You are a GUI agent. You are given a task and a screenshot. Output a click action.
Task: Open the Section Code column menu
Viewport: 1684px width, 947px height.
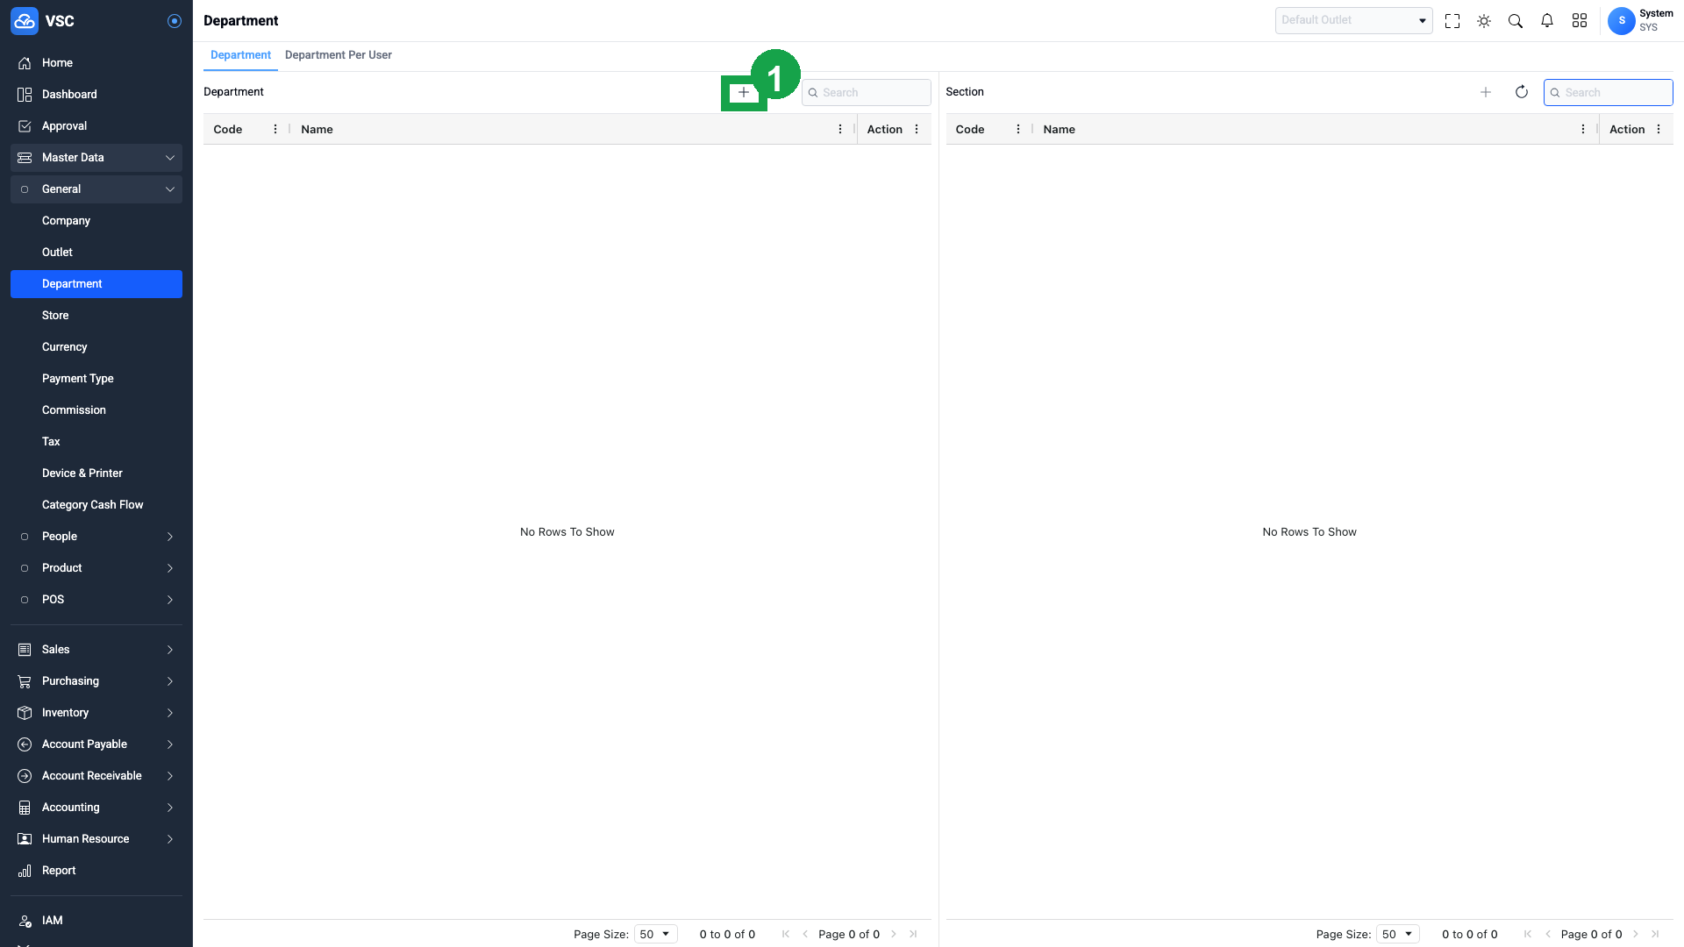click(x=1018, y=130)
